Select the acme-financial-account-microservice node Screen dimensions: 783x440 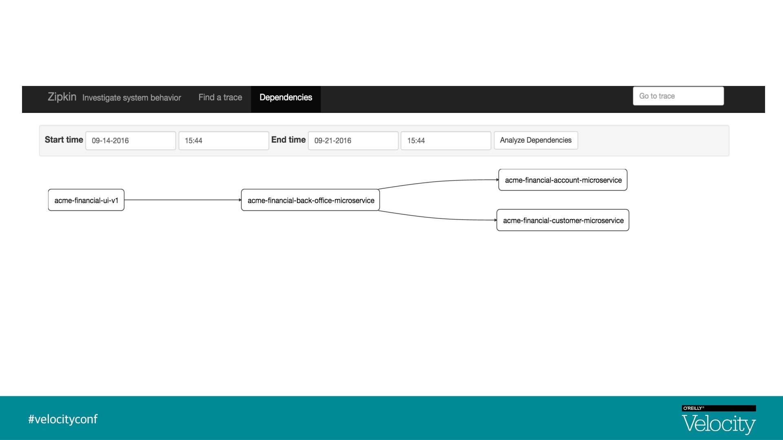(x=563, y=180)
